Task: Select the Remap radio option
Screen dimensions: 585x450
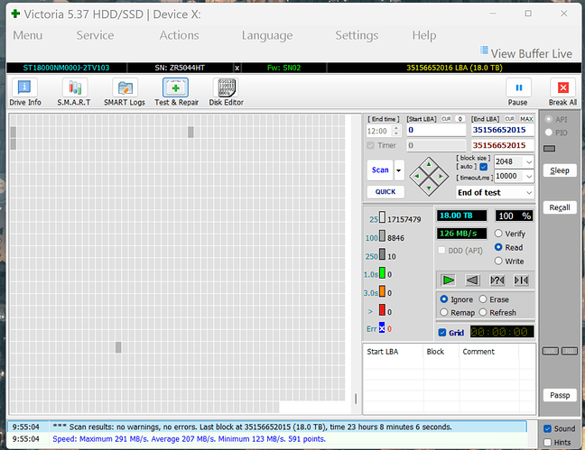Action: click(x=444, y=312)
